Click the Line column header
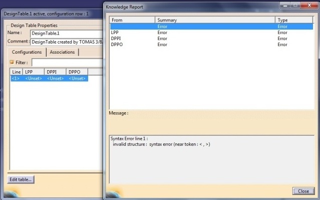 tap(17, 72)
